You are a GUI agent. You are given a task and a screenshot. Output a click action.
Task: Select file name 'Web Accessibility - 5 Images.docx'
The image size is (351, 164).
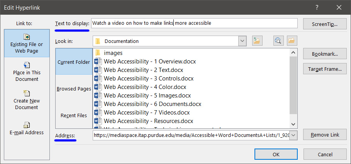point(147,96)
